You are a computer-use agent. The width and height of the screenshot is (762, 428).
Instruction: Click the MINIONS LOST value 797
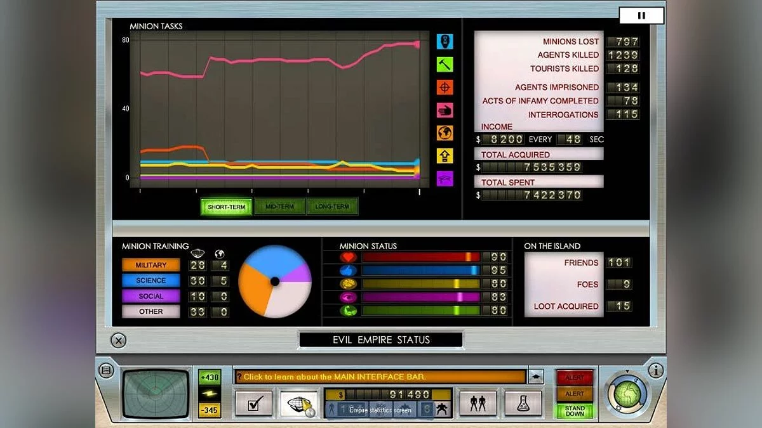(x=622, y=41)
